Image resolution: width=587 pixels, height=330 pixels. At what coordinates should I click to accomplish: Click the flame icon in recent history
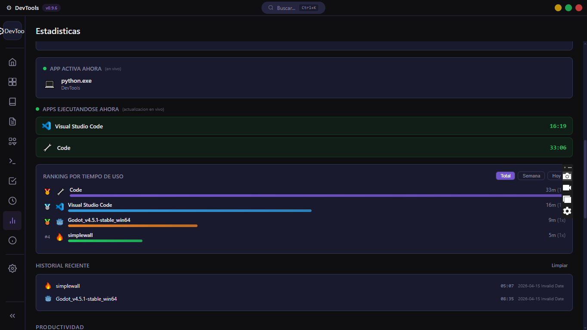pyautogui.click(x=48, y=286)
